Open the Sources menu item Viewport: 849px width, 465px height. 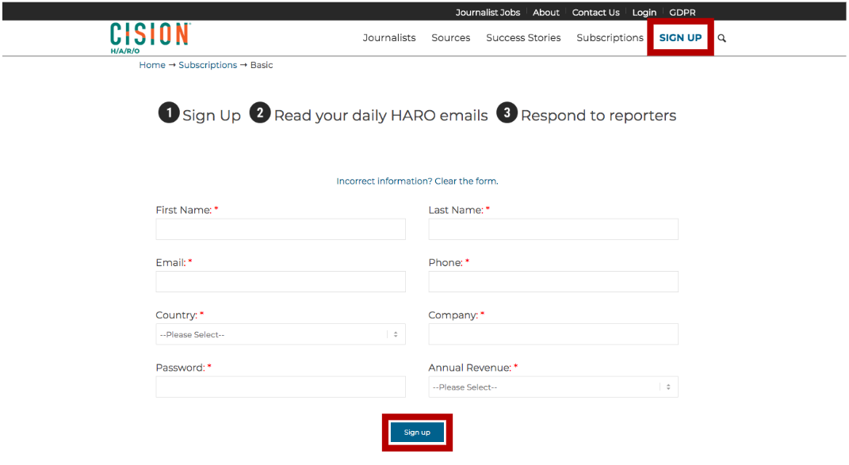(x=450, y=38)
